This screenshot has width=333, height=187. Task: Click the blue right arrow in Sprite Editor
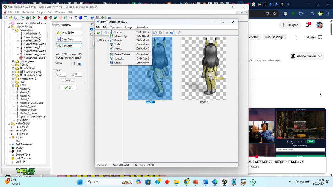172,33
